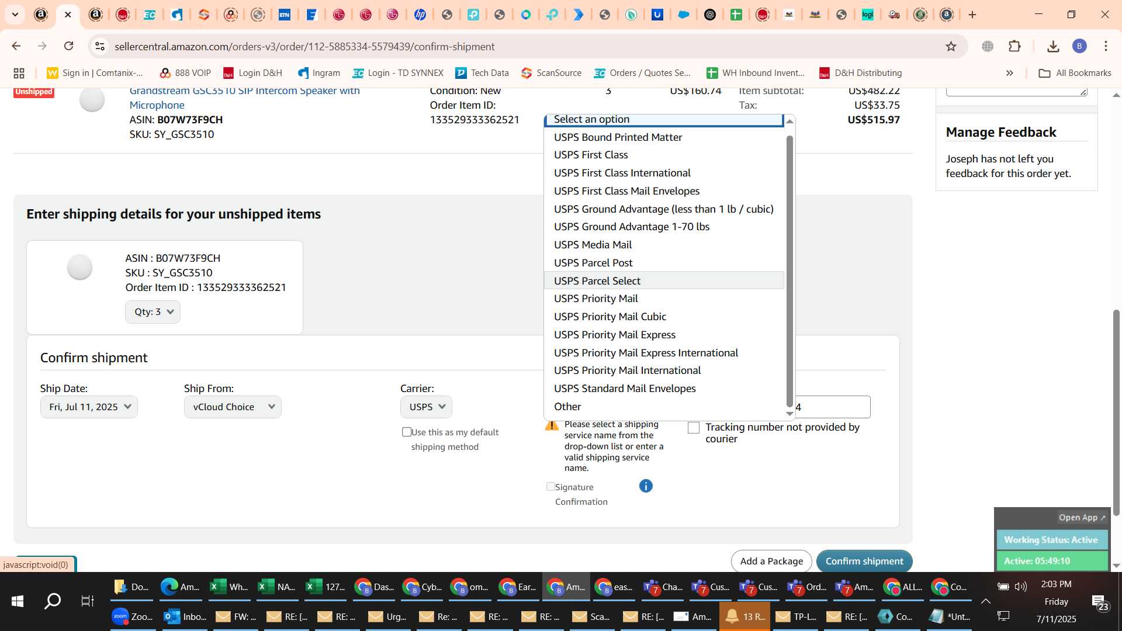Click the Add a Package button
Viewport: 1122px width, 631px height.
pyautogui.click(x=771, y=561)
